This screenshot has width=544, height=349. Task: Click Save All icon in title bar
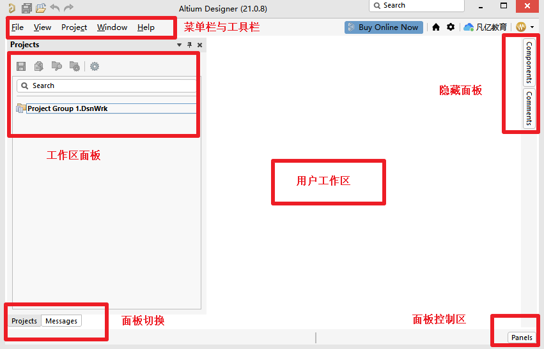click(27, 8)
